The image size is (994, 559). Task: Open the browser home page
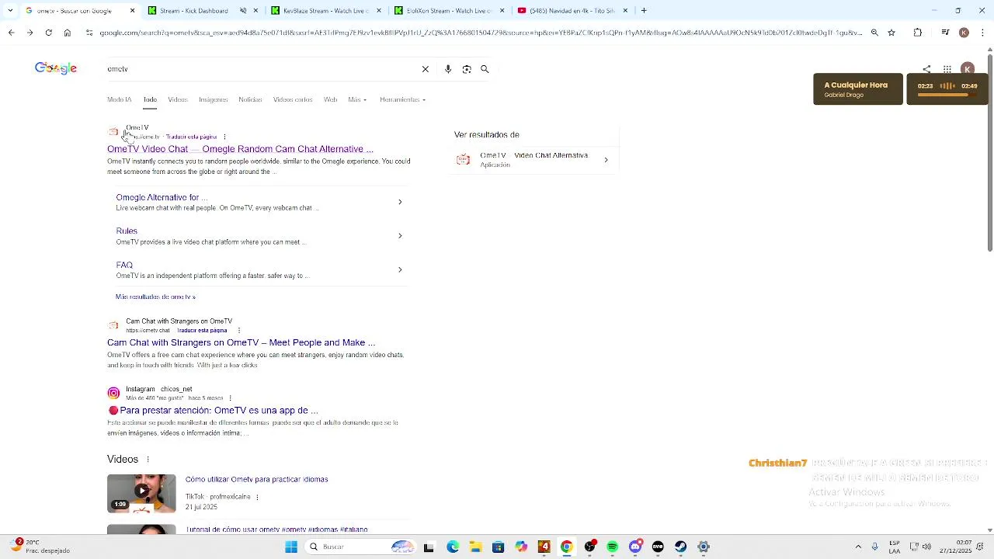tap(67, 33)
